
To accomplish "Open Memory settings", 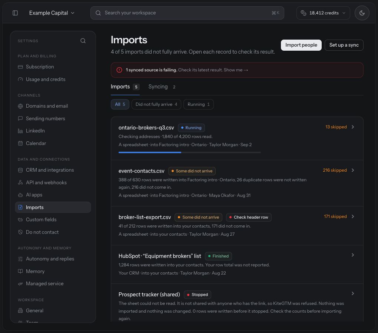I will coord(53,271).
